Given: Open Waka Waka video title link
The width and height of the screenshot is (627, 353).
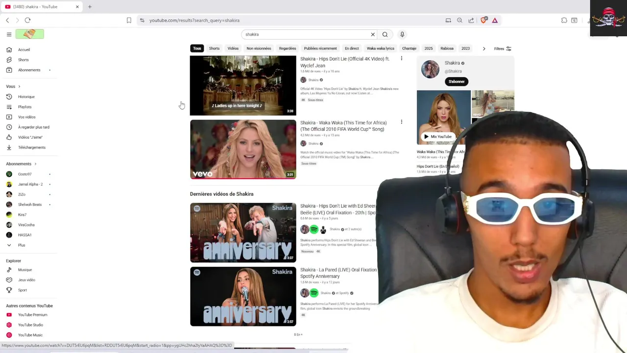Looking at the screenshot, I should [x=343, y=126].
